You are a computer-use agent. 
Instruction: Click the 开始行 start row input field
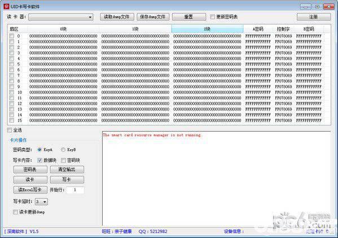(75, 190)
